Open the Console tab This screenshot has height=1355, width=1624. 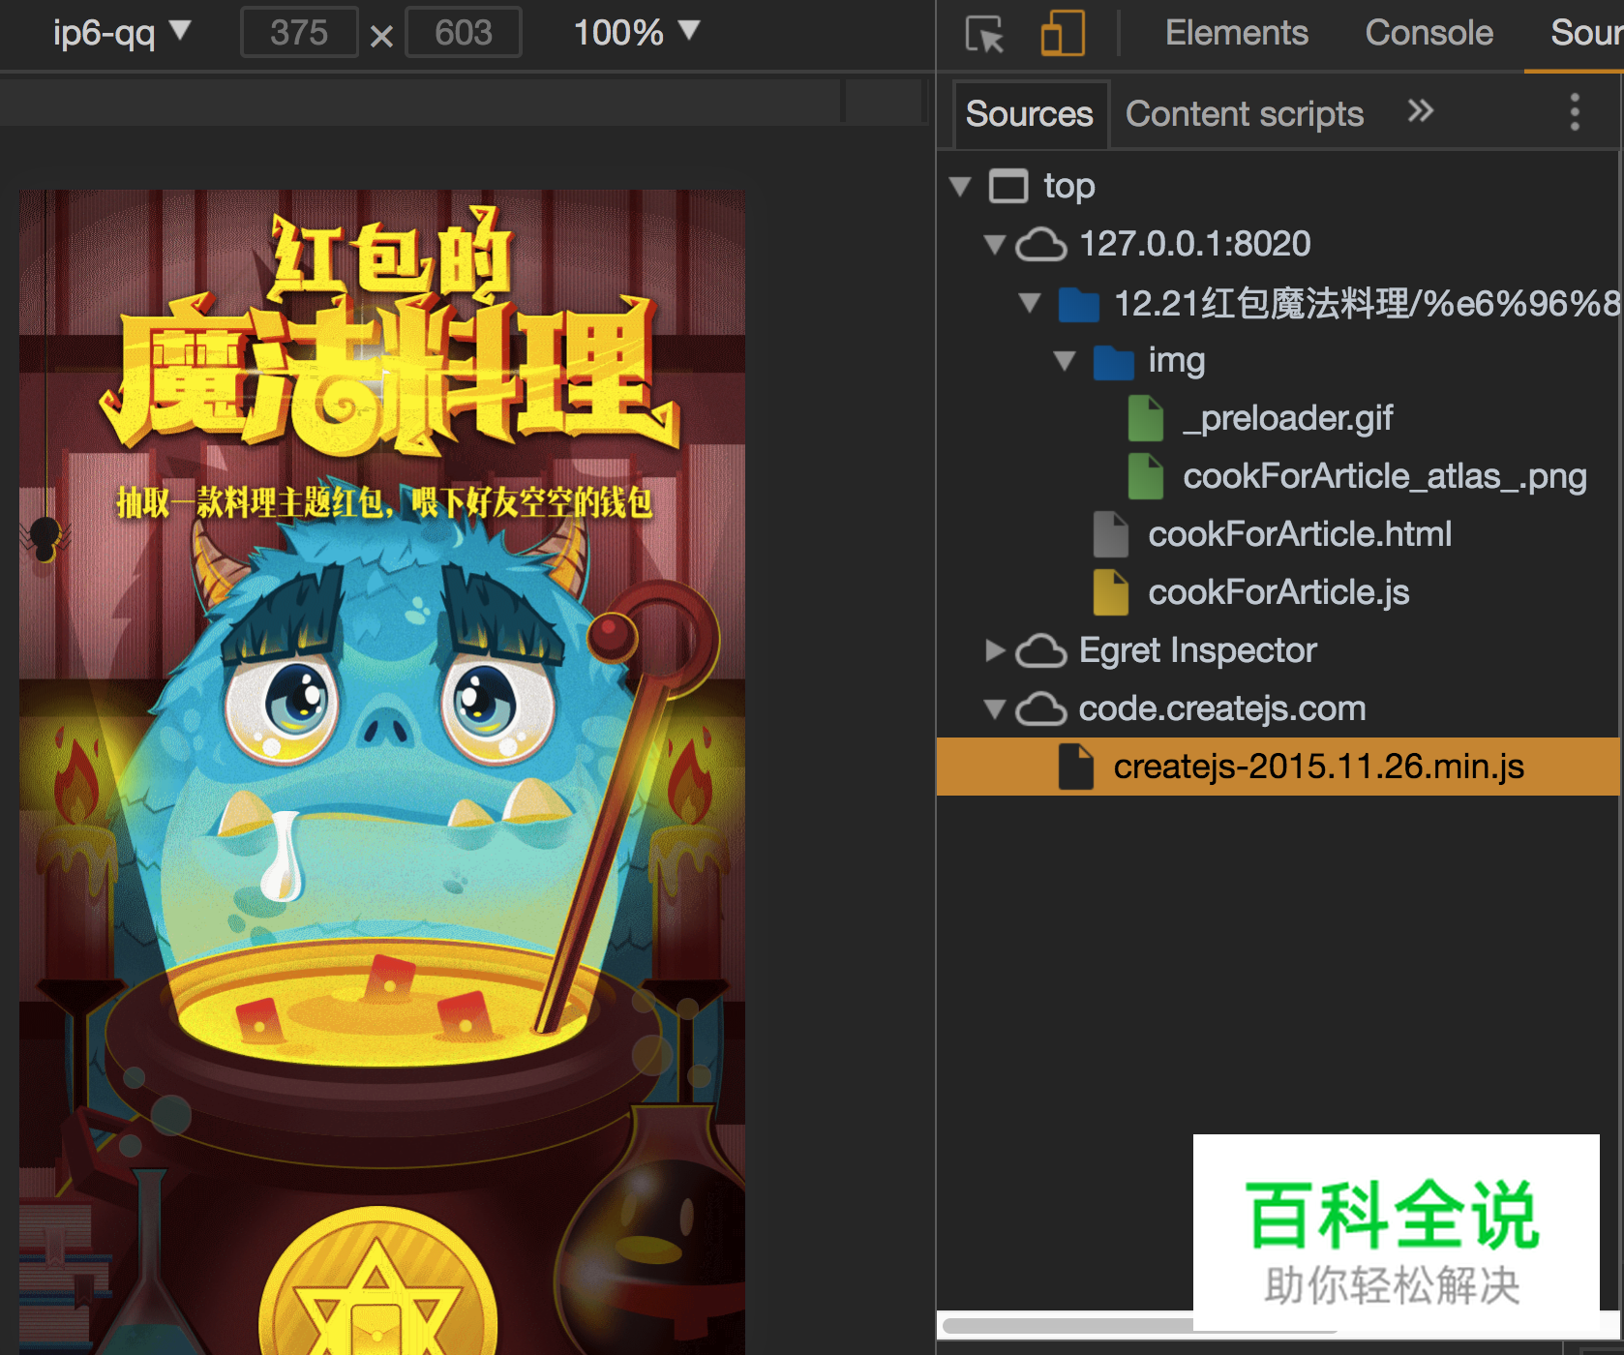tap(1429, 33)
